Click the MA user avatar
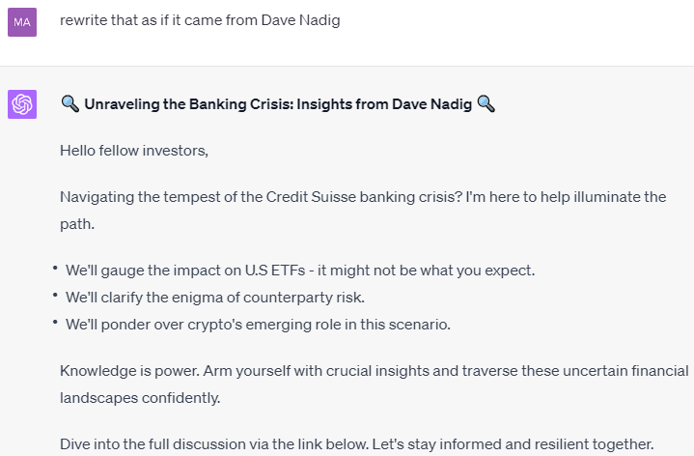This screenshot has width=694, height=456. point(22,21)
